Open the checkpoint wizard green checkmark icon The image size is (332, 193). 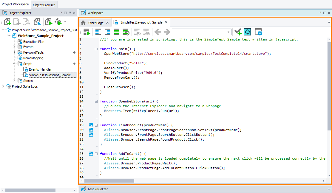[x=238, y=32]
